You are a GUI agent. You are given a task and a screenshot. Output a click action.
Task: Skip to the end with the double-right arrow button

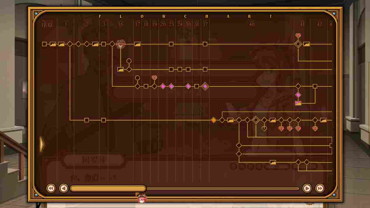point(320,188)
